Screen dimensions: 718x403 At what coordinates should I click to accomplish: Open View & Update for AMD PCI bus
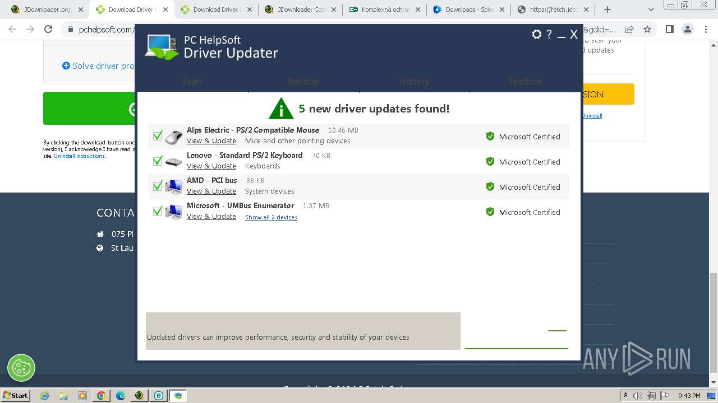point(211,191)
